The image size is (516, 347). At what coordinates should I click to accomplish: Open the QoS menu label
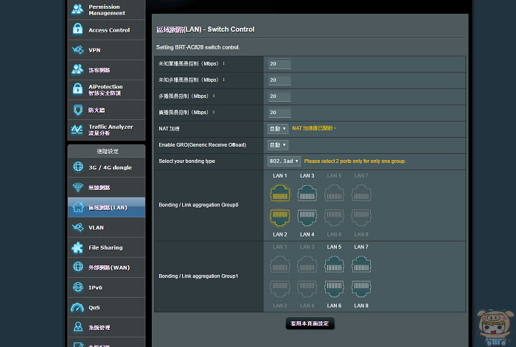click(94, 307)
